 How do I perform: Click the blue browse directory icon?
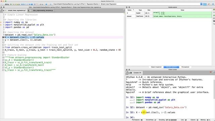[x=205, y=4]
